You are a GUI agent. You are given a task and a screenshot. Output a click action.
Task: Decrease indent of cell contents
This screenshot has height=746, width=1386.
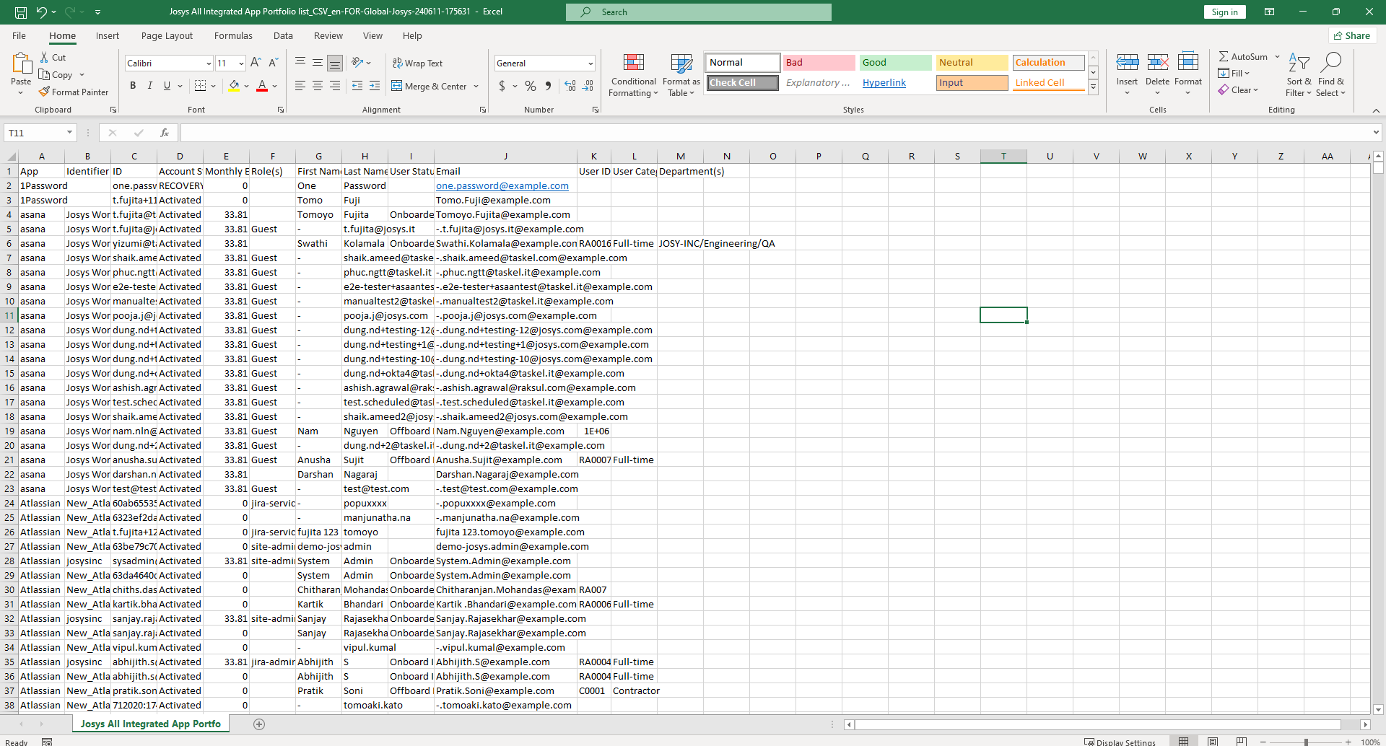tap(357, 86)
